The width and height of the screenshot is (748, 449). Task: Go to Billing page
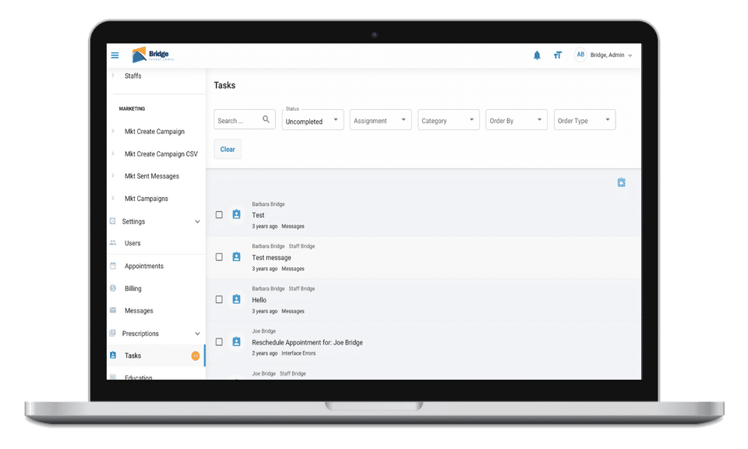[x=133, y=288]
